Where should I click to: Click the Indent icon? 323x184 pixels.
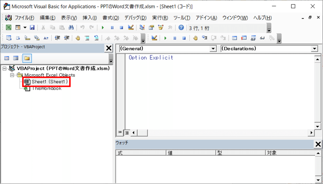point(57,38)
